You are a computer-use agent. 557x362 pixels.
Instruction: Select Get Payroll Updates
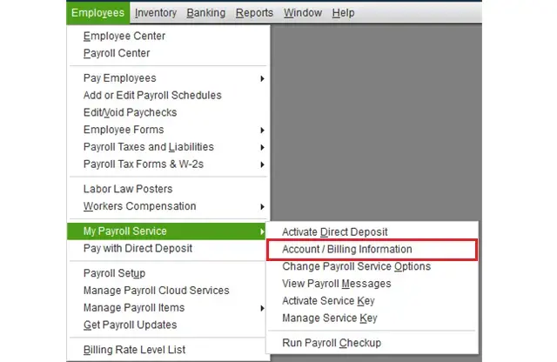tap(130, 325)
